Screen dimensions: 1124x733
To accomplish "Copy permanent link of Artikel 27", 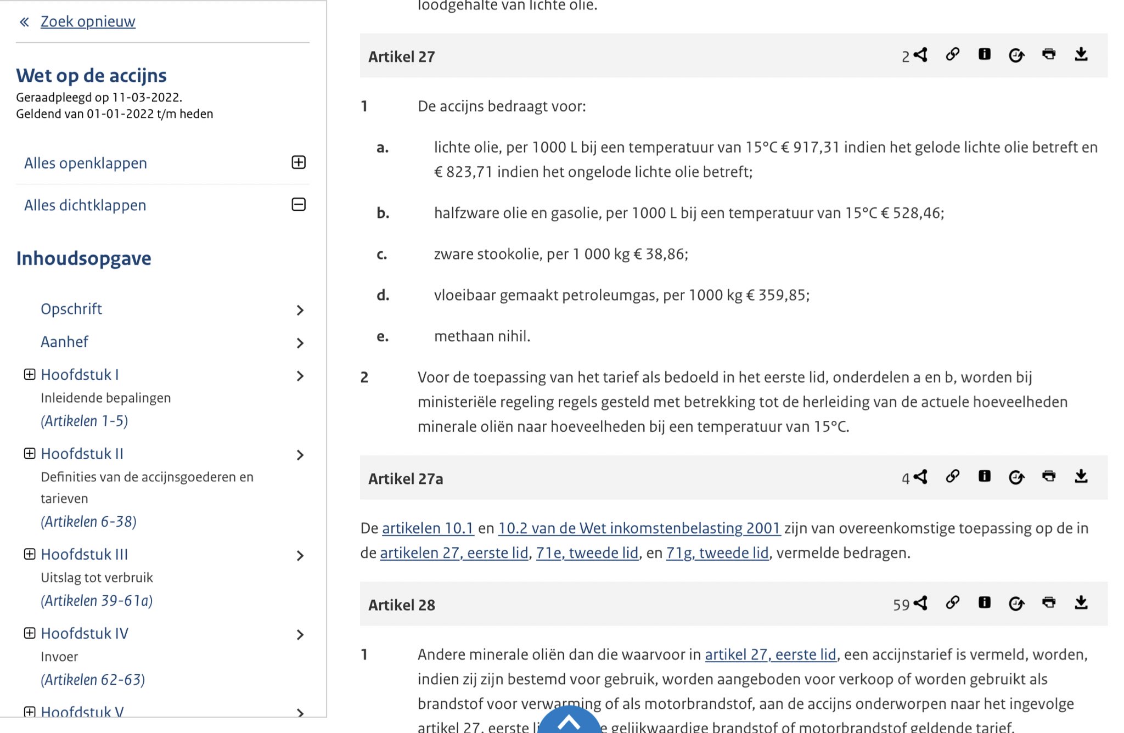I will pyautogui.click(x=952, y=54).
